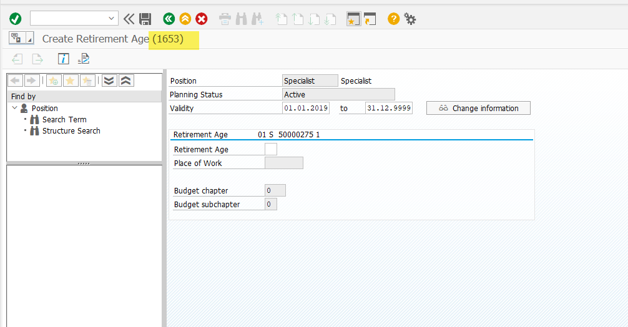Click the yellow Exit icon

pyautogui.click(x=185, y=19)
